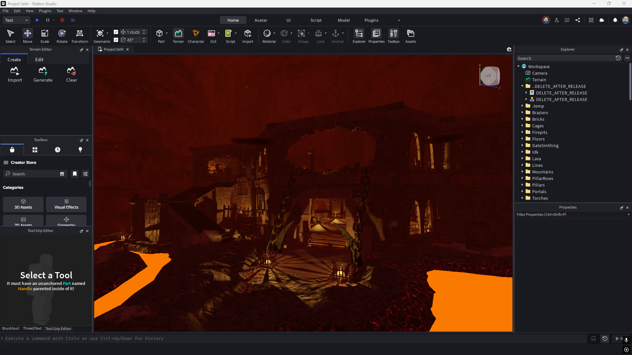Toggle the move snap studs checkbox
Viewport: 632px width, 355px height.
click(x=116, y=32)
